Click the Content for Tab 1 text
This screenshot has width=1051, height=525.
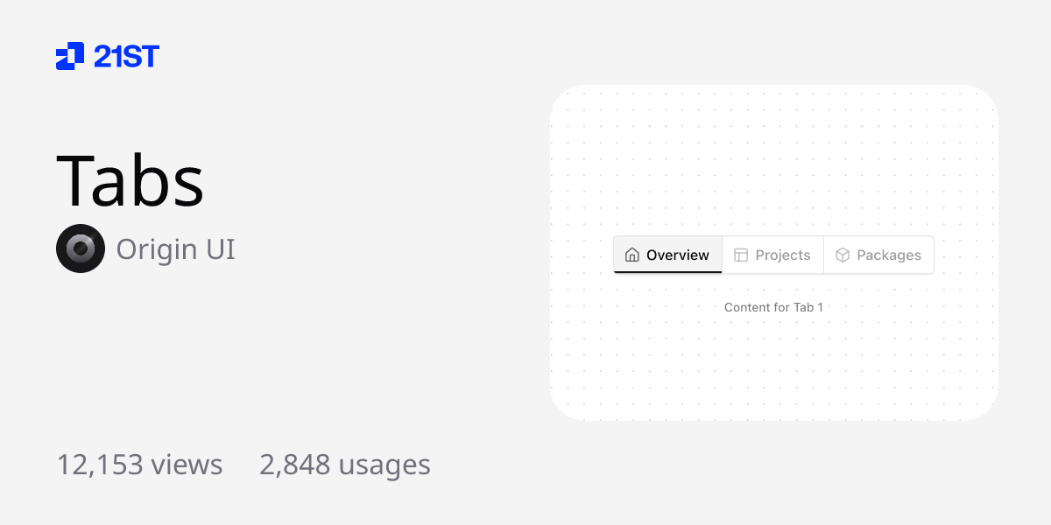pyautogui.click(x=774, y=307)
